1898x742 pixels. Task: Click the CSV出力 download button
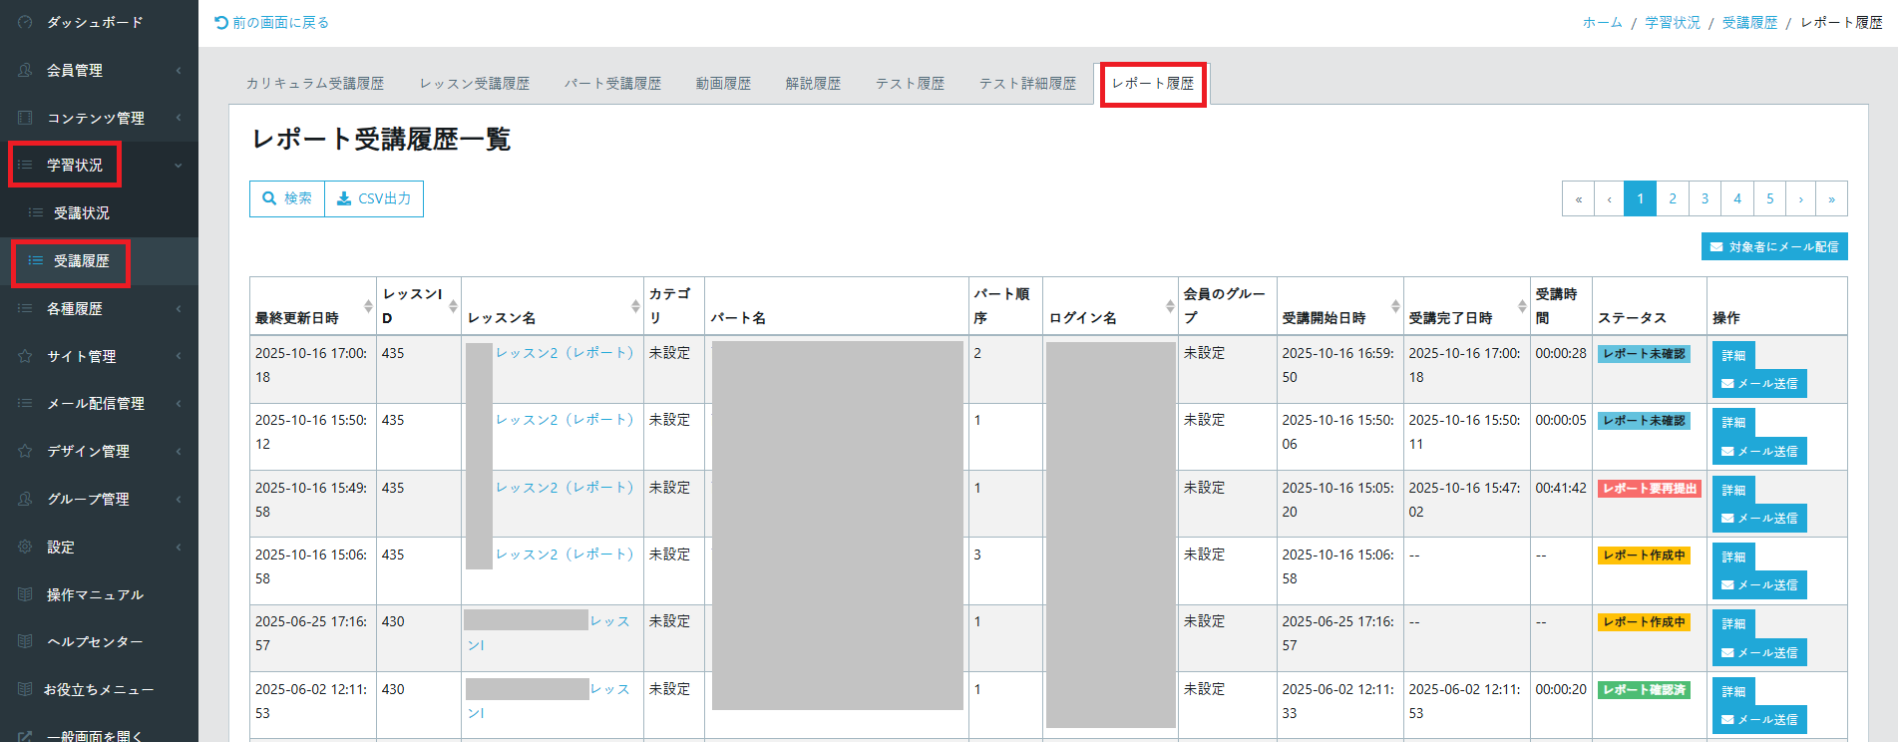point(374,198)
